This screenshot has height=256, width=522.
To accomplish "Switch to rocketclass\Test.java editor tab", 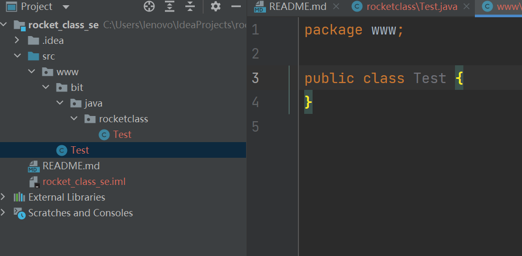I will coord(412,6).
